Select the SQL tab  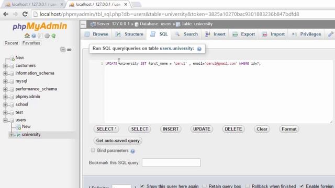pos(159,34)
